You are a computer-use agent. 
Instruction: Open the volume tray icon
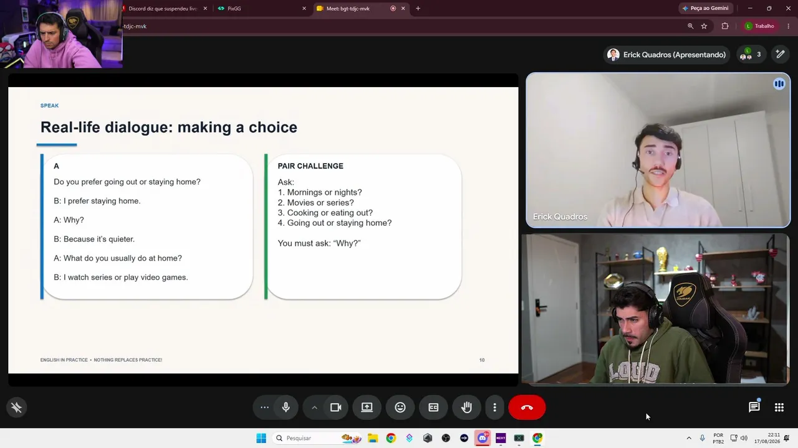point(744,438)
